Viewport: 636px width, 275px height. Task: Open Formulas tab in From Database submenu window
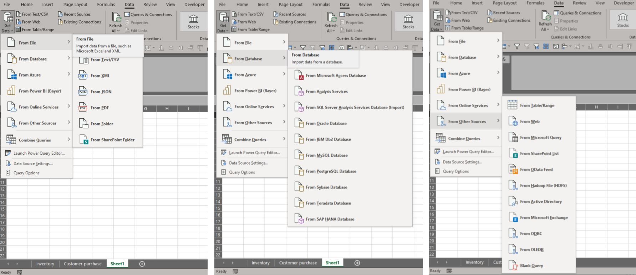[x=321, y=5]
